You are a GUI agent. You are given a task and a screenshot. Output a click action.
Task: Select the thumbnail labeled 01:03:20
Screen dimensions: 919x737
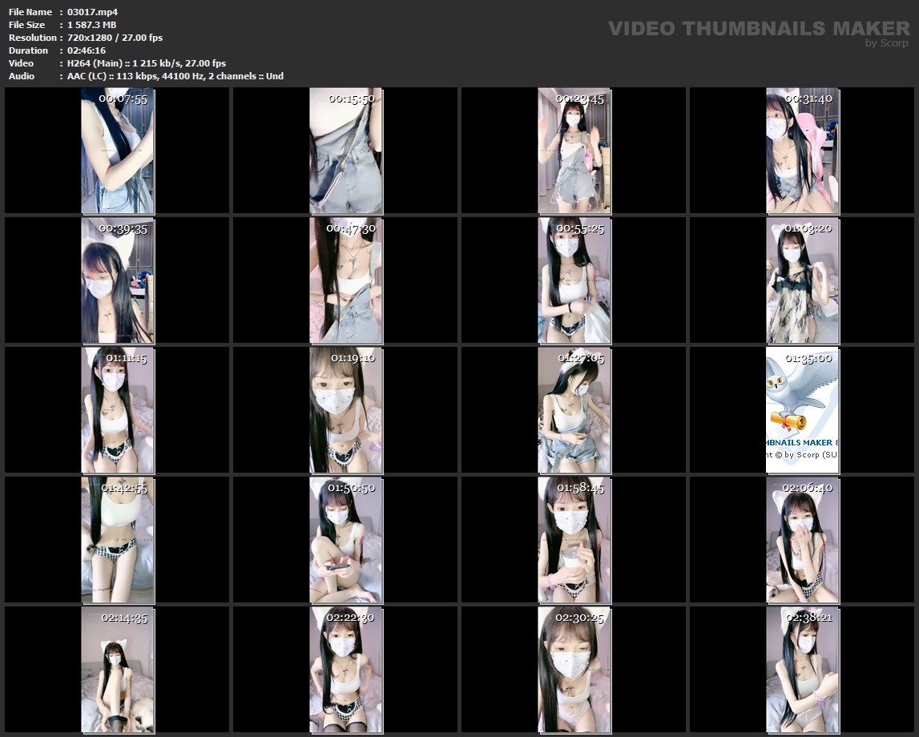(x=802, y=280)
